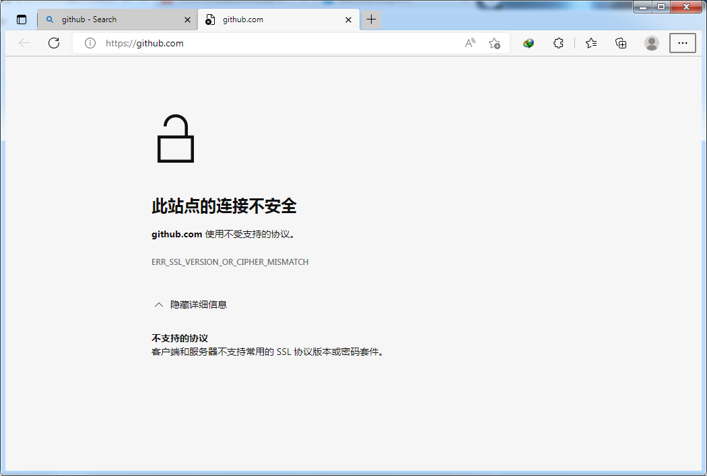
Task: Click the grayed-out back navigation arrow
Action: pyautogui.click(x=24, y=42)
